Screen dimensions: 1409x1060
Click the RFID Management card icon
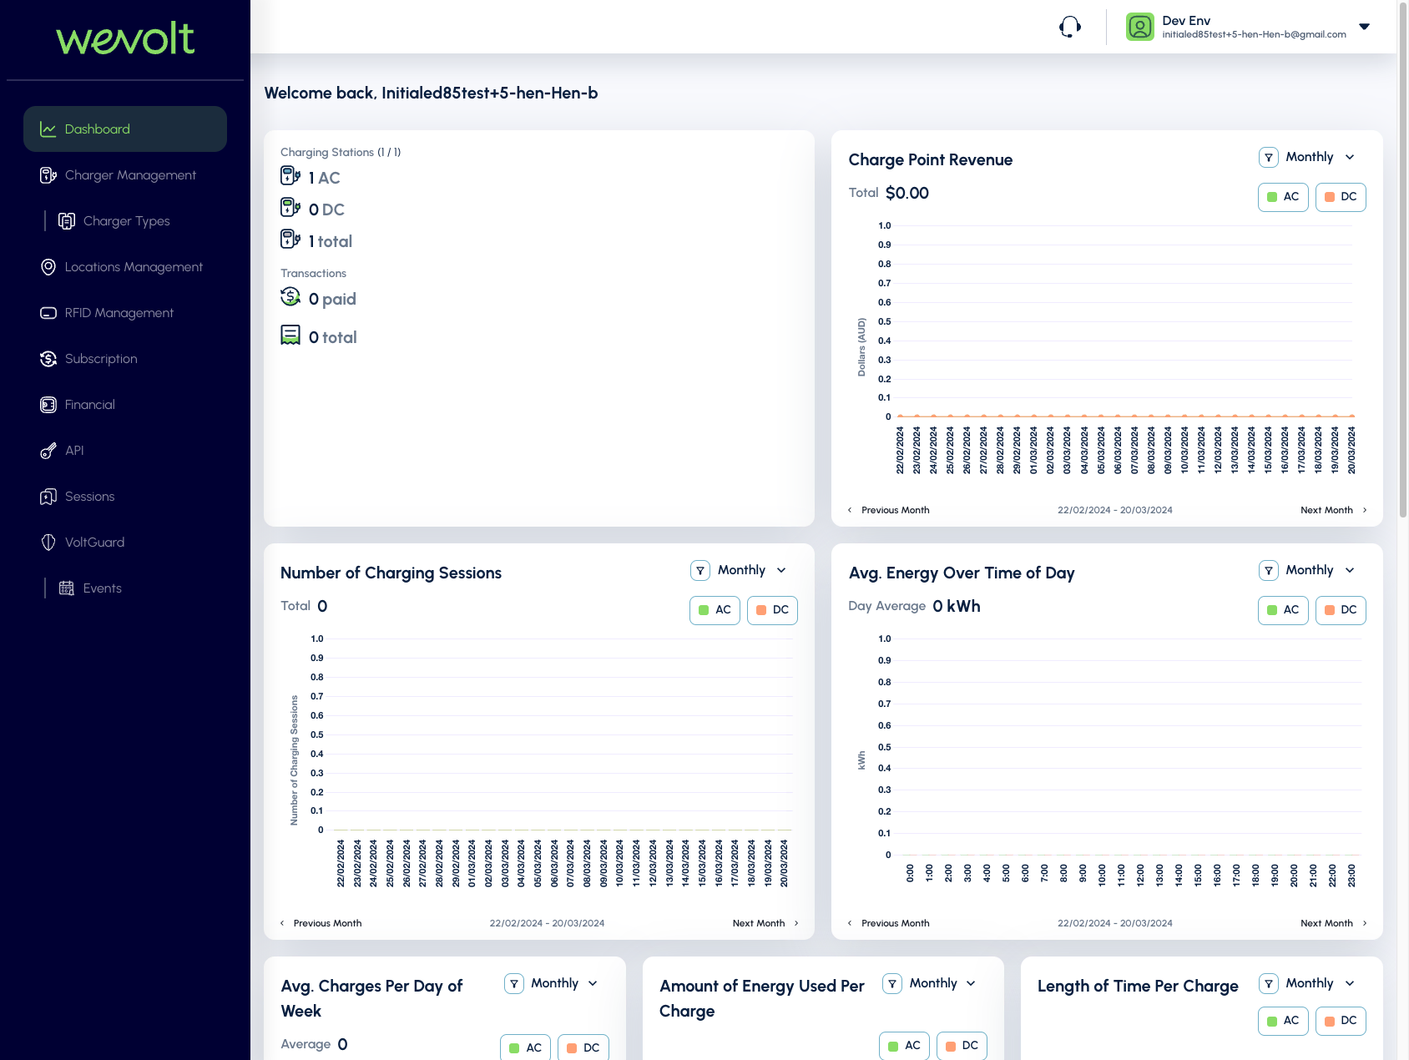point(48,313)
